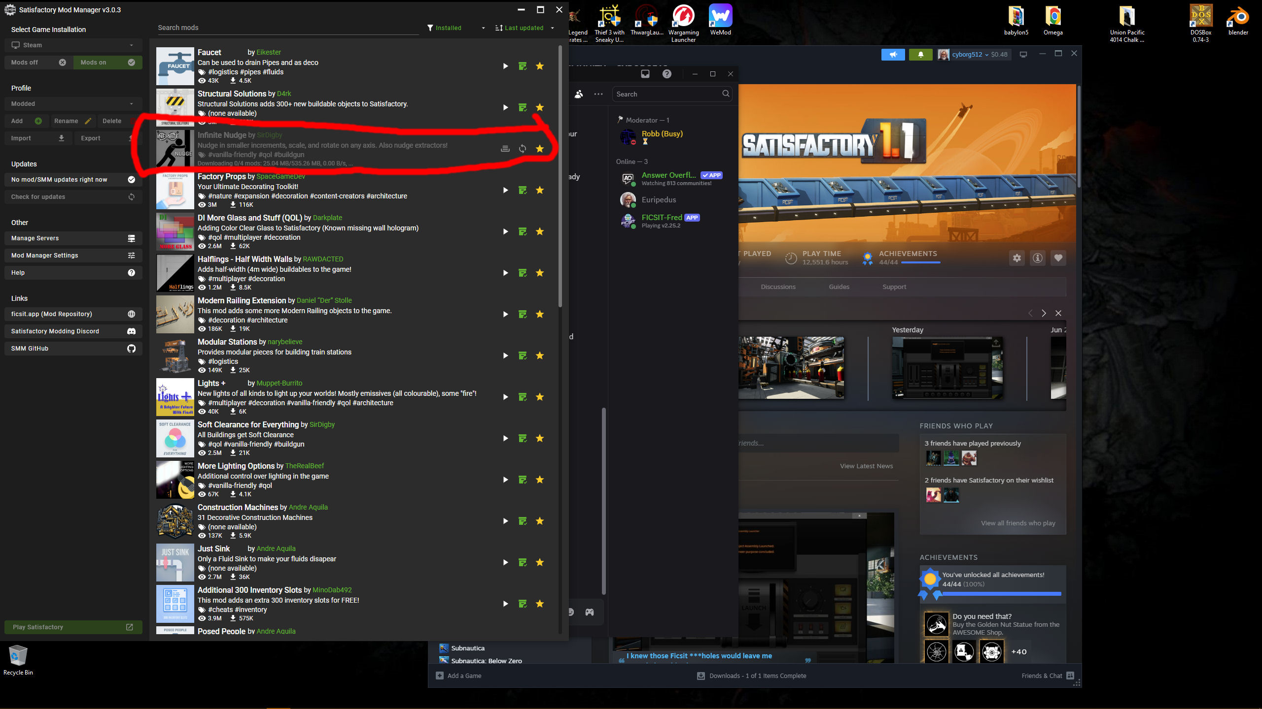Open the Last updated sort dropdown
The width and height of the screenshot is (1262, 709).
[525, 28]
